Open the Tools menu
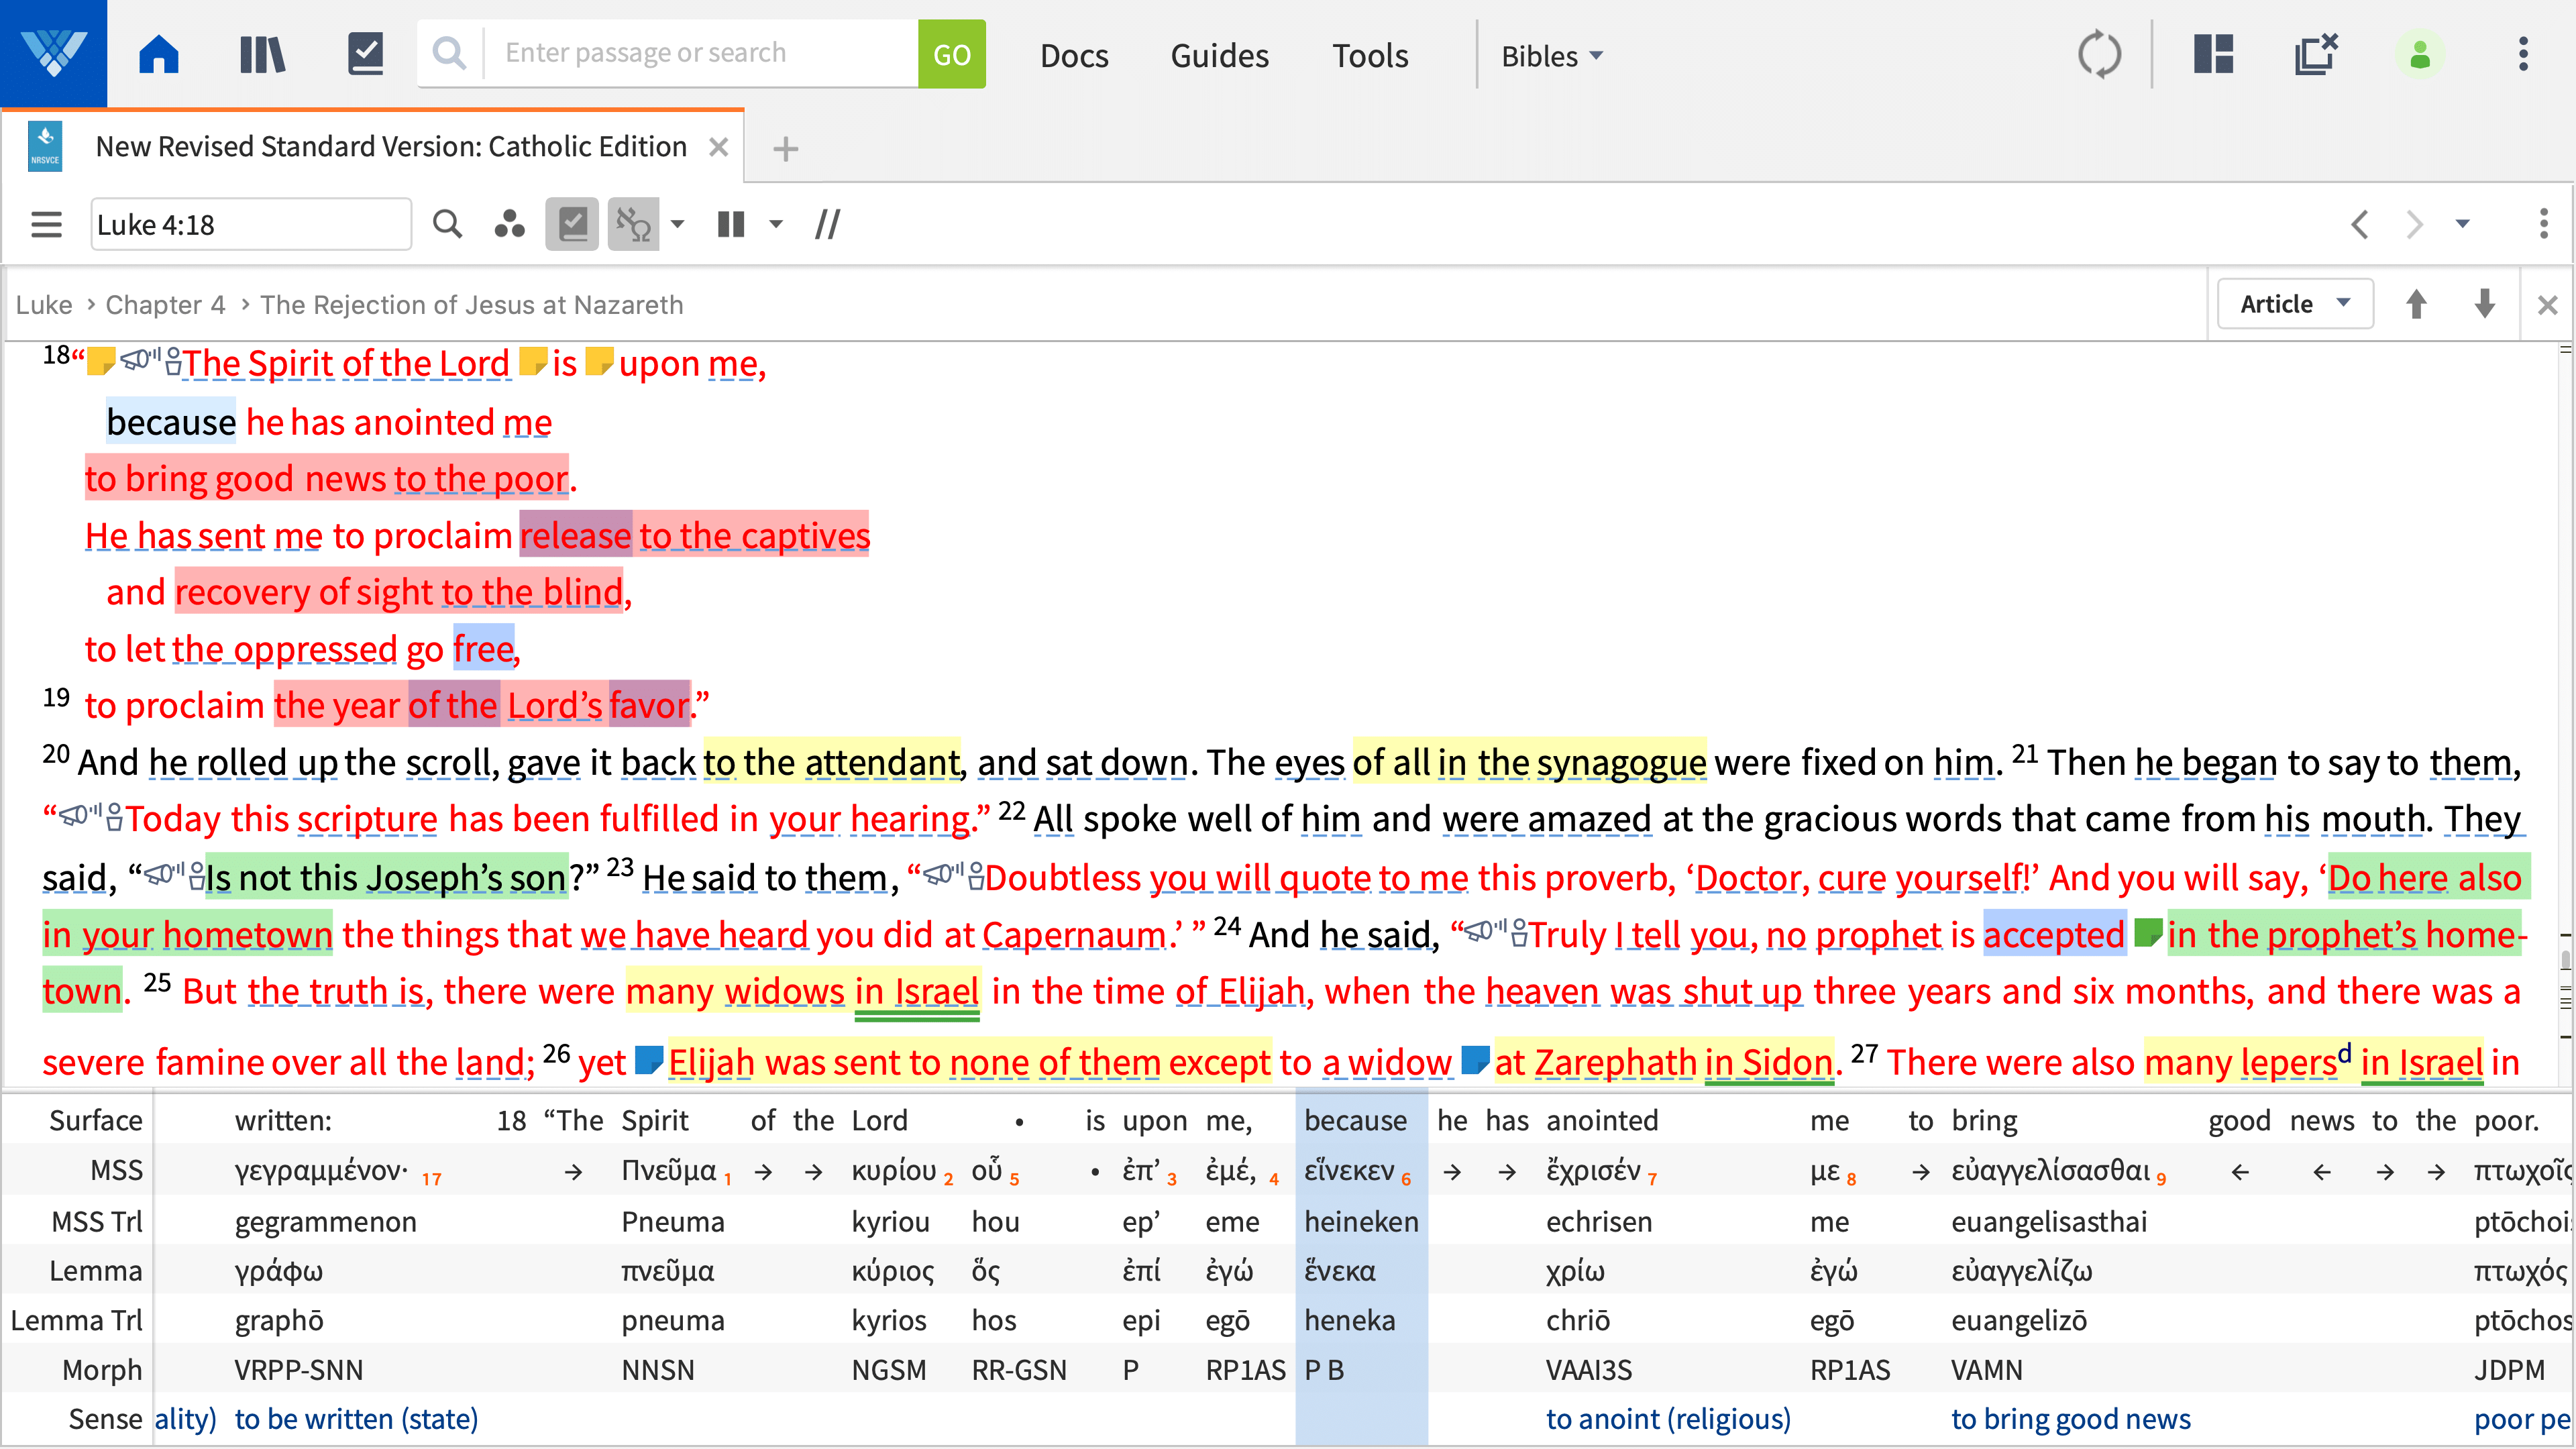The width and height of the screenshot is (2576, 1449). [x=1370, y=56]
